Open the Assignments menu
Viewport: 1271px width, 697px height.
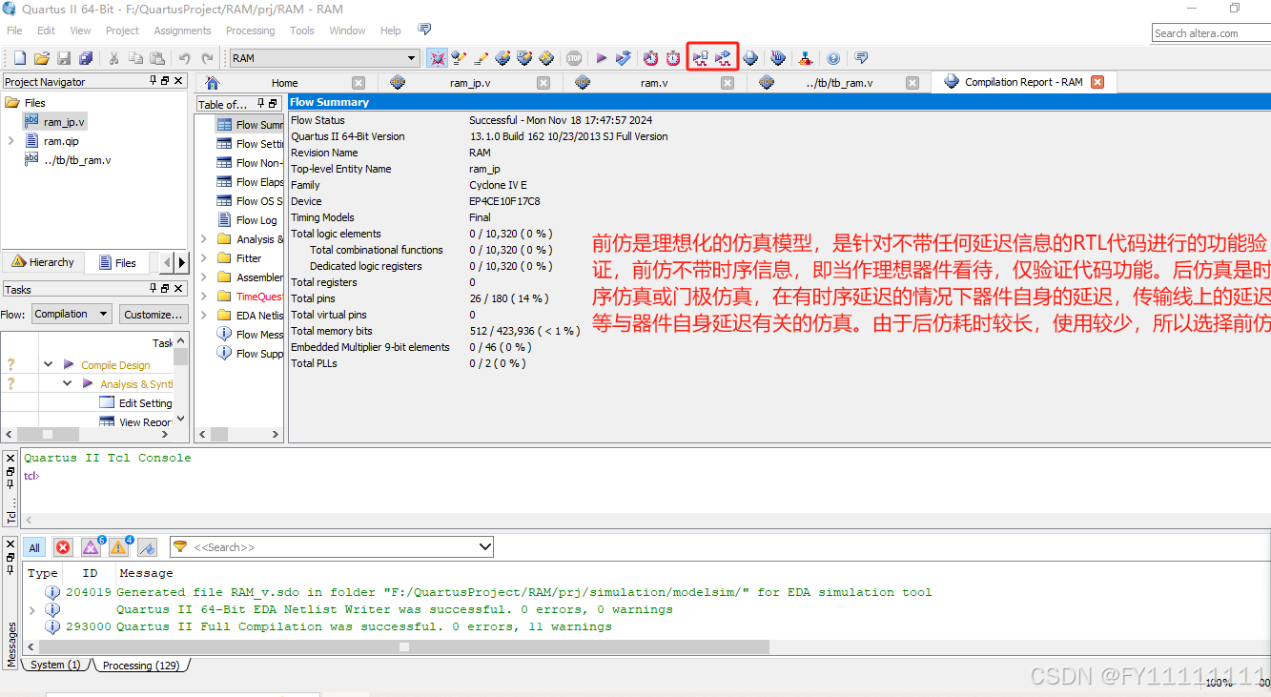click(x=182, y=31)
